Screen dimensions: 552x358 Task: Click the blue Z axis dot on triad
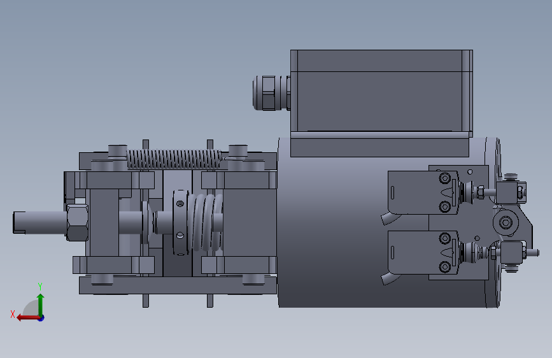[x=41, y=318]
